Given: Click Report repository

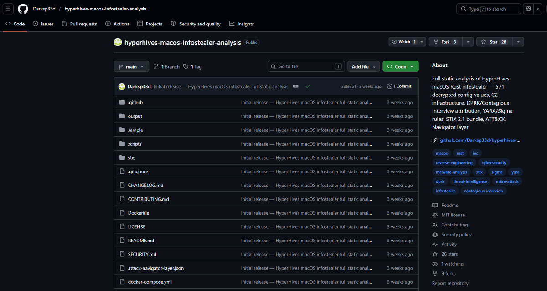Looking at the screenshot, I should point(451,283).
